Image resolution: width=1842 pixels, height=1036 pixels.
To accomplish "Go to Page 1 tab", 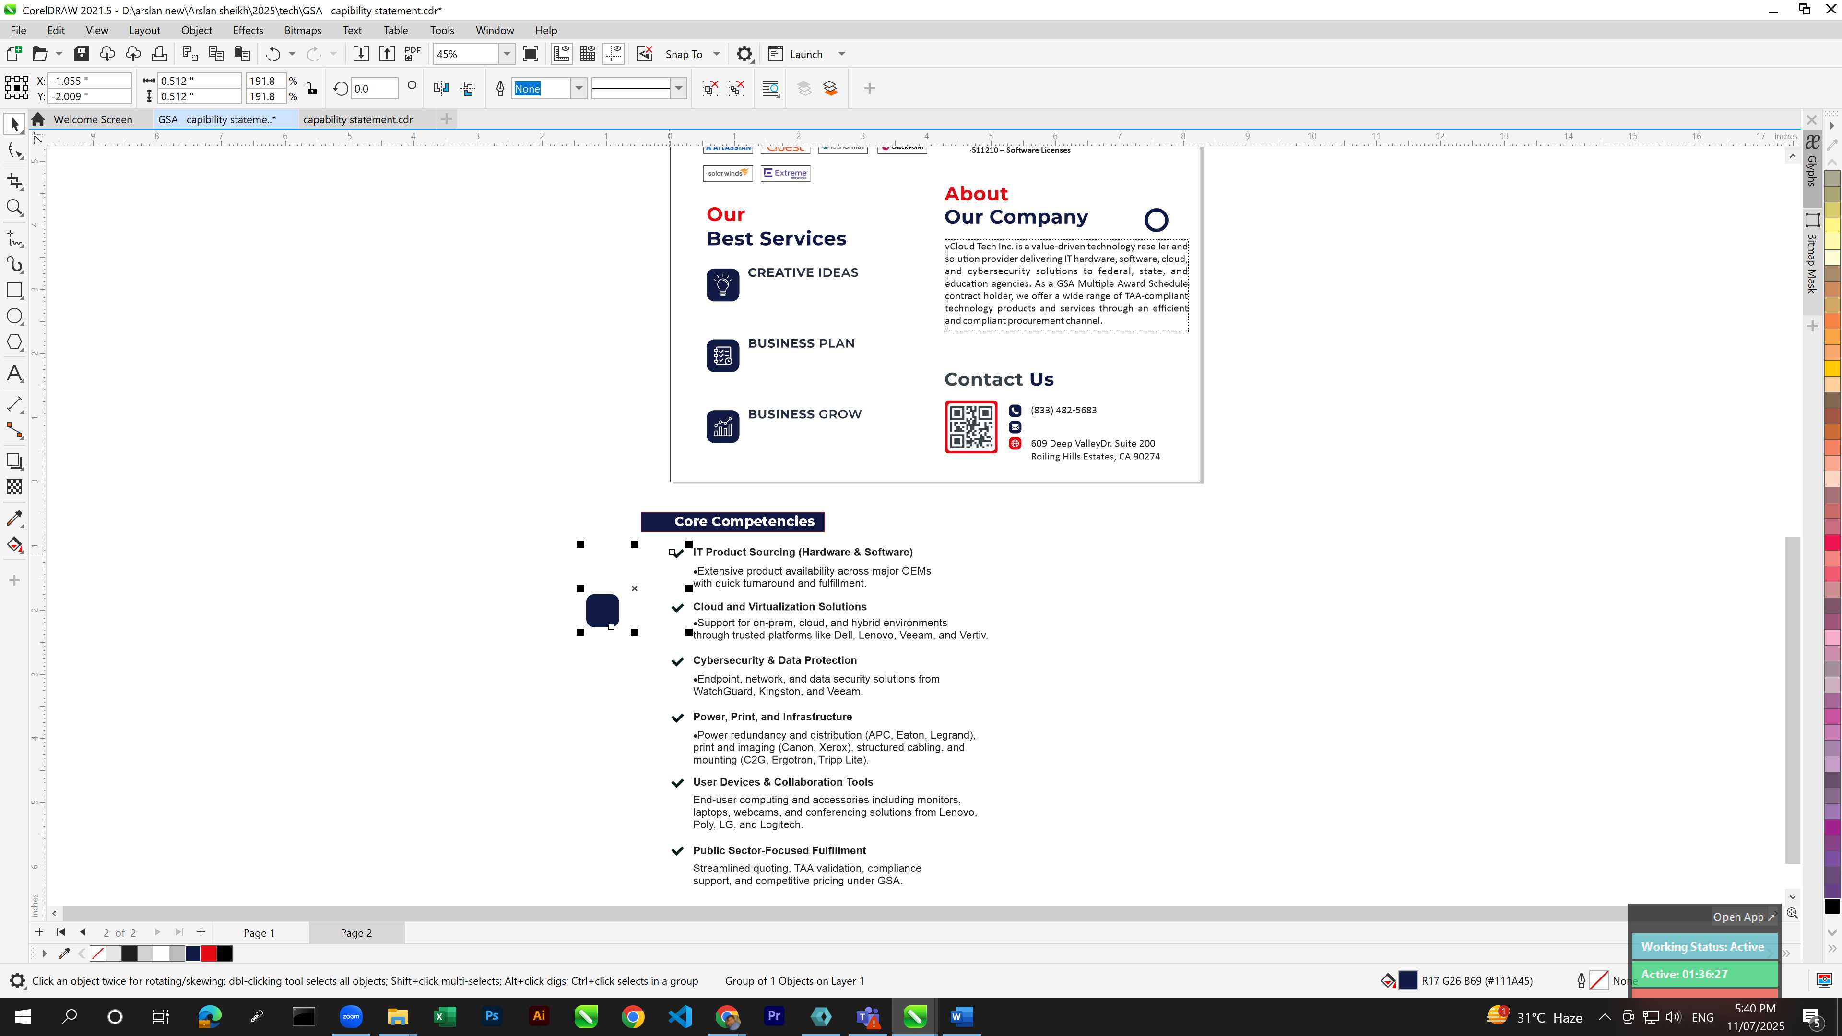I will coord(259,933).
